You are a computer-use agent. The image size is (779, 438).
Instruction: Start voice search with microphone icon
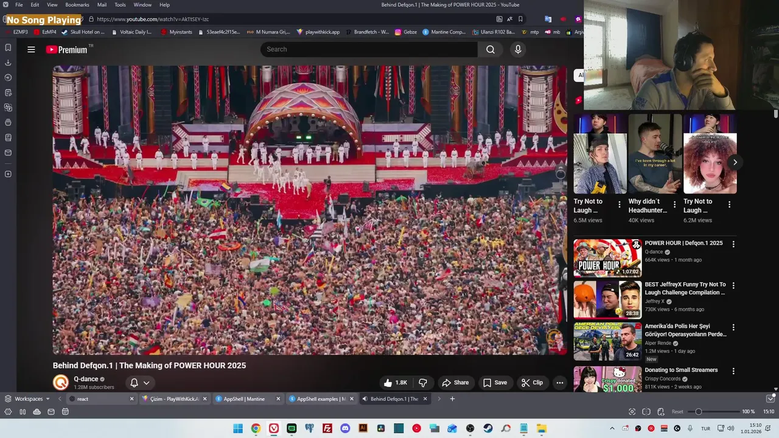pos(518,49)
